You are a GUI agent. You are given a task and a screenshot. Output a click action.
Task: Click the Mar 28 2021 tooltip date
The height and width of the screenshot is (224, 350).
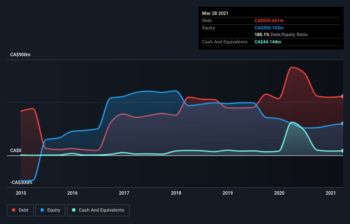(215, 13)
